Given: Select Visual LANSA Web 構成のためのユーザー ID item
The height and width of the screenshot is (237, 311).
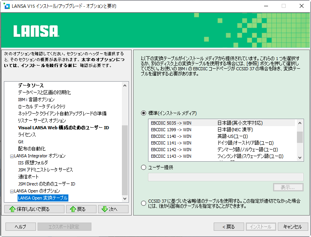Looking at the screenshot, I should pyautogui.click(x=64, y=128).
